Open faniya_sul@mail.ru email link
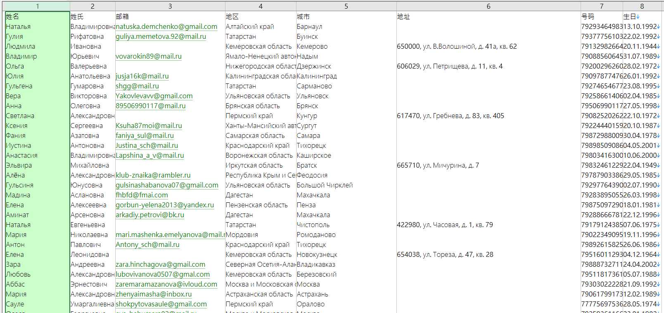The width and height of the screenshot is (664, 313). coord(145,135)
